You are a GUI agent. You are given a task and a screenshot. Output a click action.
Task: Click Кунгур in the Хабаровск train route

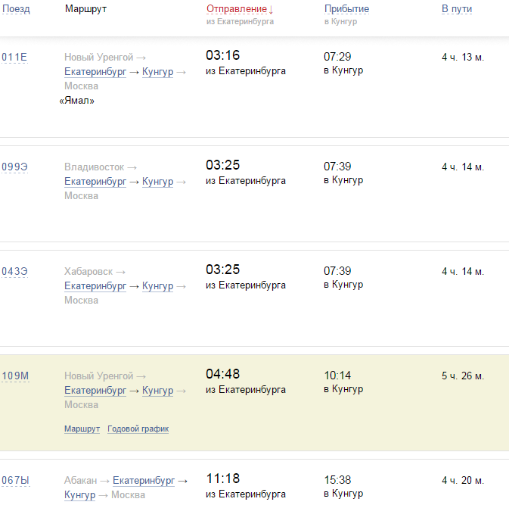pyautogui.click(x=158, y=286)
